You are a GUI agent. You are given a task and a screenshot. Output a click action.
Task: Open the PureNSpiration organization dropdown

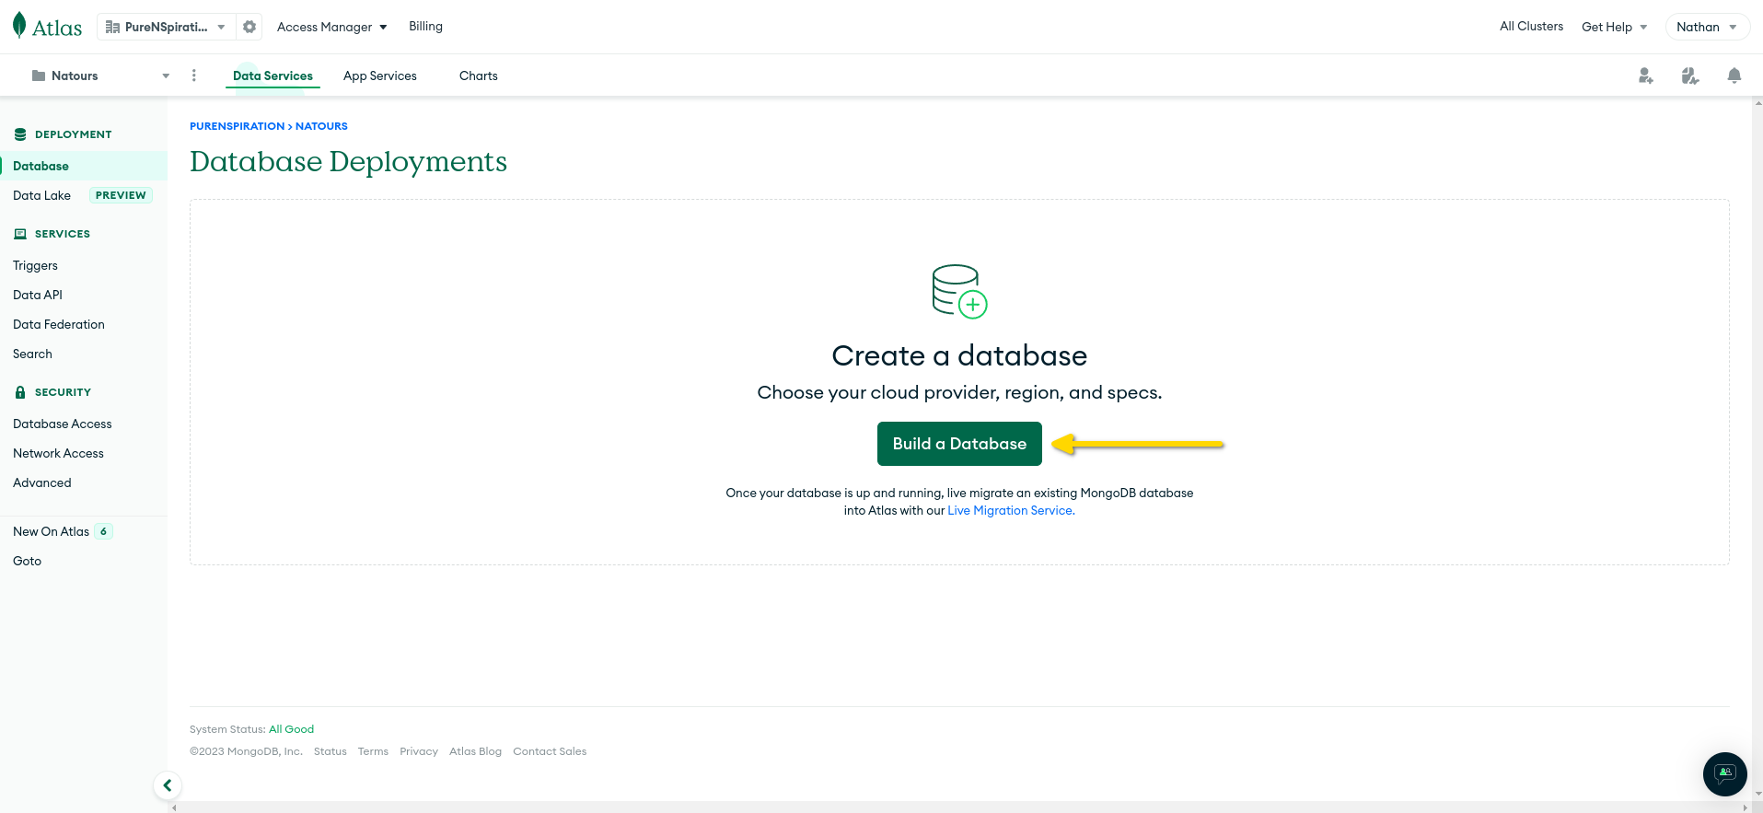(x=166, y=27)
